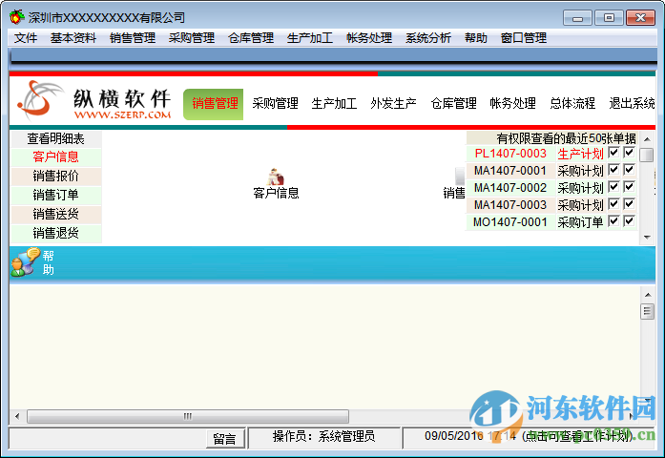The height and width of the screenshot is (458, 665).
Task: Close the application window
Action: coord(640,18)
